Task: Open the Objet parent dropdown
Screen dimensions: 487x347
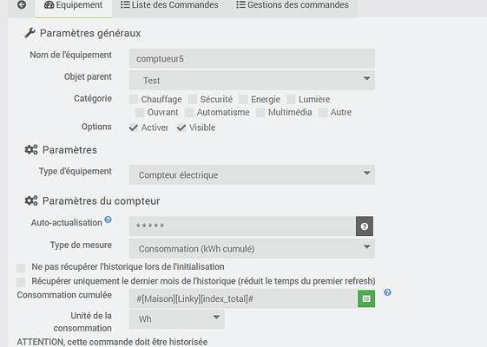Action: (x=252, y=80)
